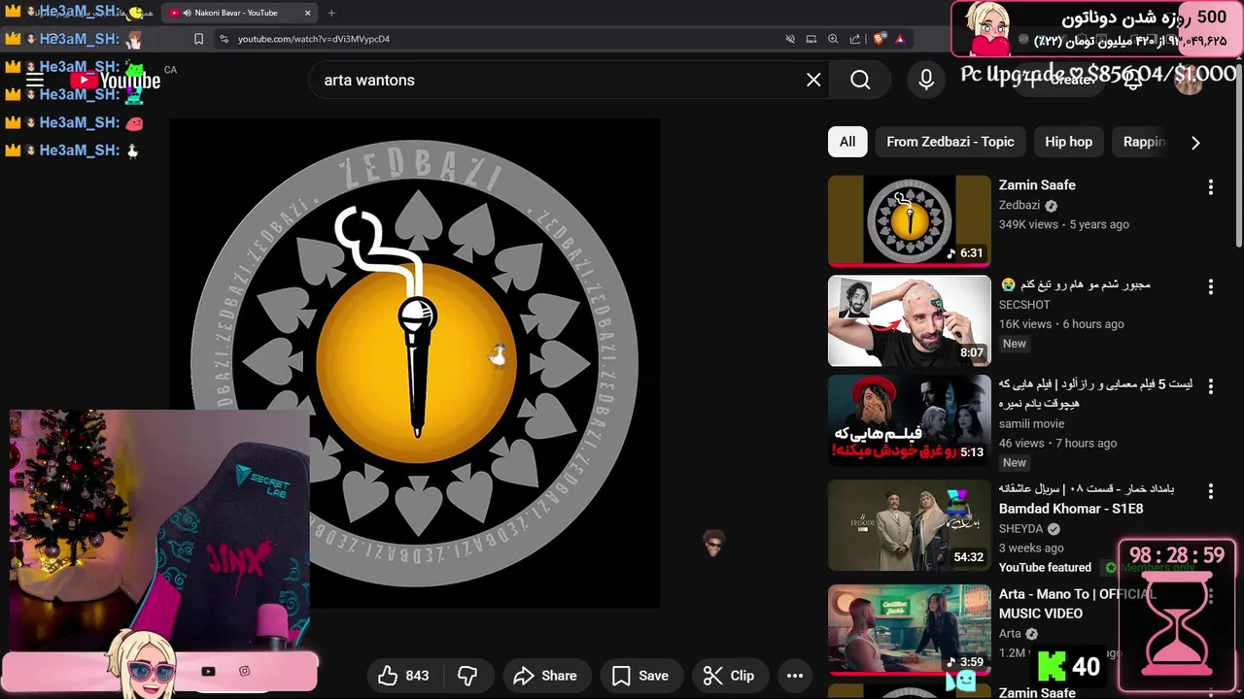Image resolution: width=1244 pixels, height=699 pixels.
Task: Open 'Zamin Saafe' video title link
Action: point(1037,184)
